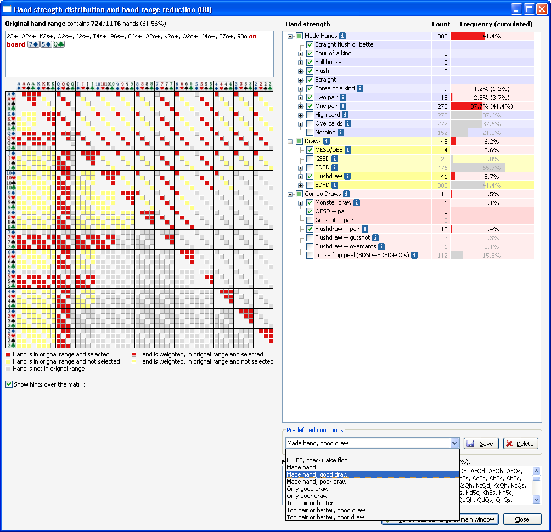Open the info popup for One pair
Viewport: 551px width, 532px height.
pos(342,106)
